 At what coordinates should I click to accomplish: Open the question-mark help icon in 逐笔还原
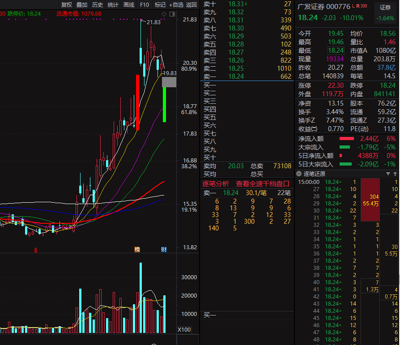[395, 174]
